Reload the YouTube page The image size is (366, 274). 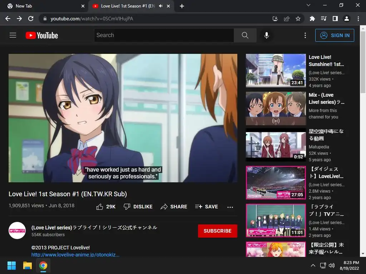31,19
